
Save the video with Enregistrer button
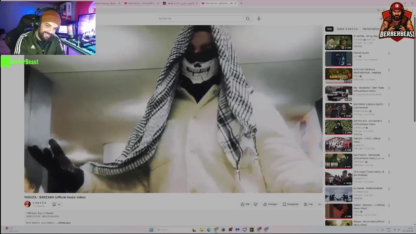(291, 204)
